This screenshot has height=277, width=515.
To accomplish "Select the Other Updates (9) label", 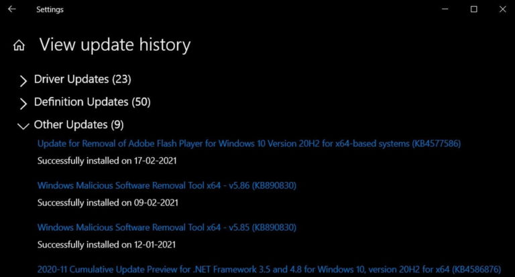I will pyautogui.click(x=78, y=124).
